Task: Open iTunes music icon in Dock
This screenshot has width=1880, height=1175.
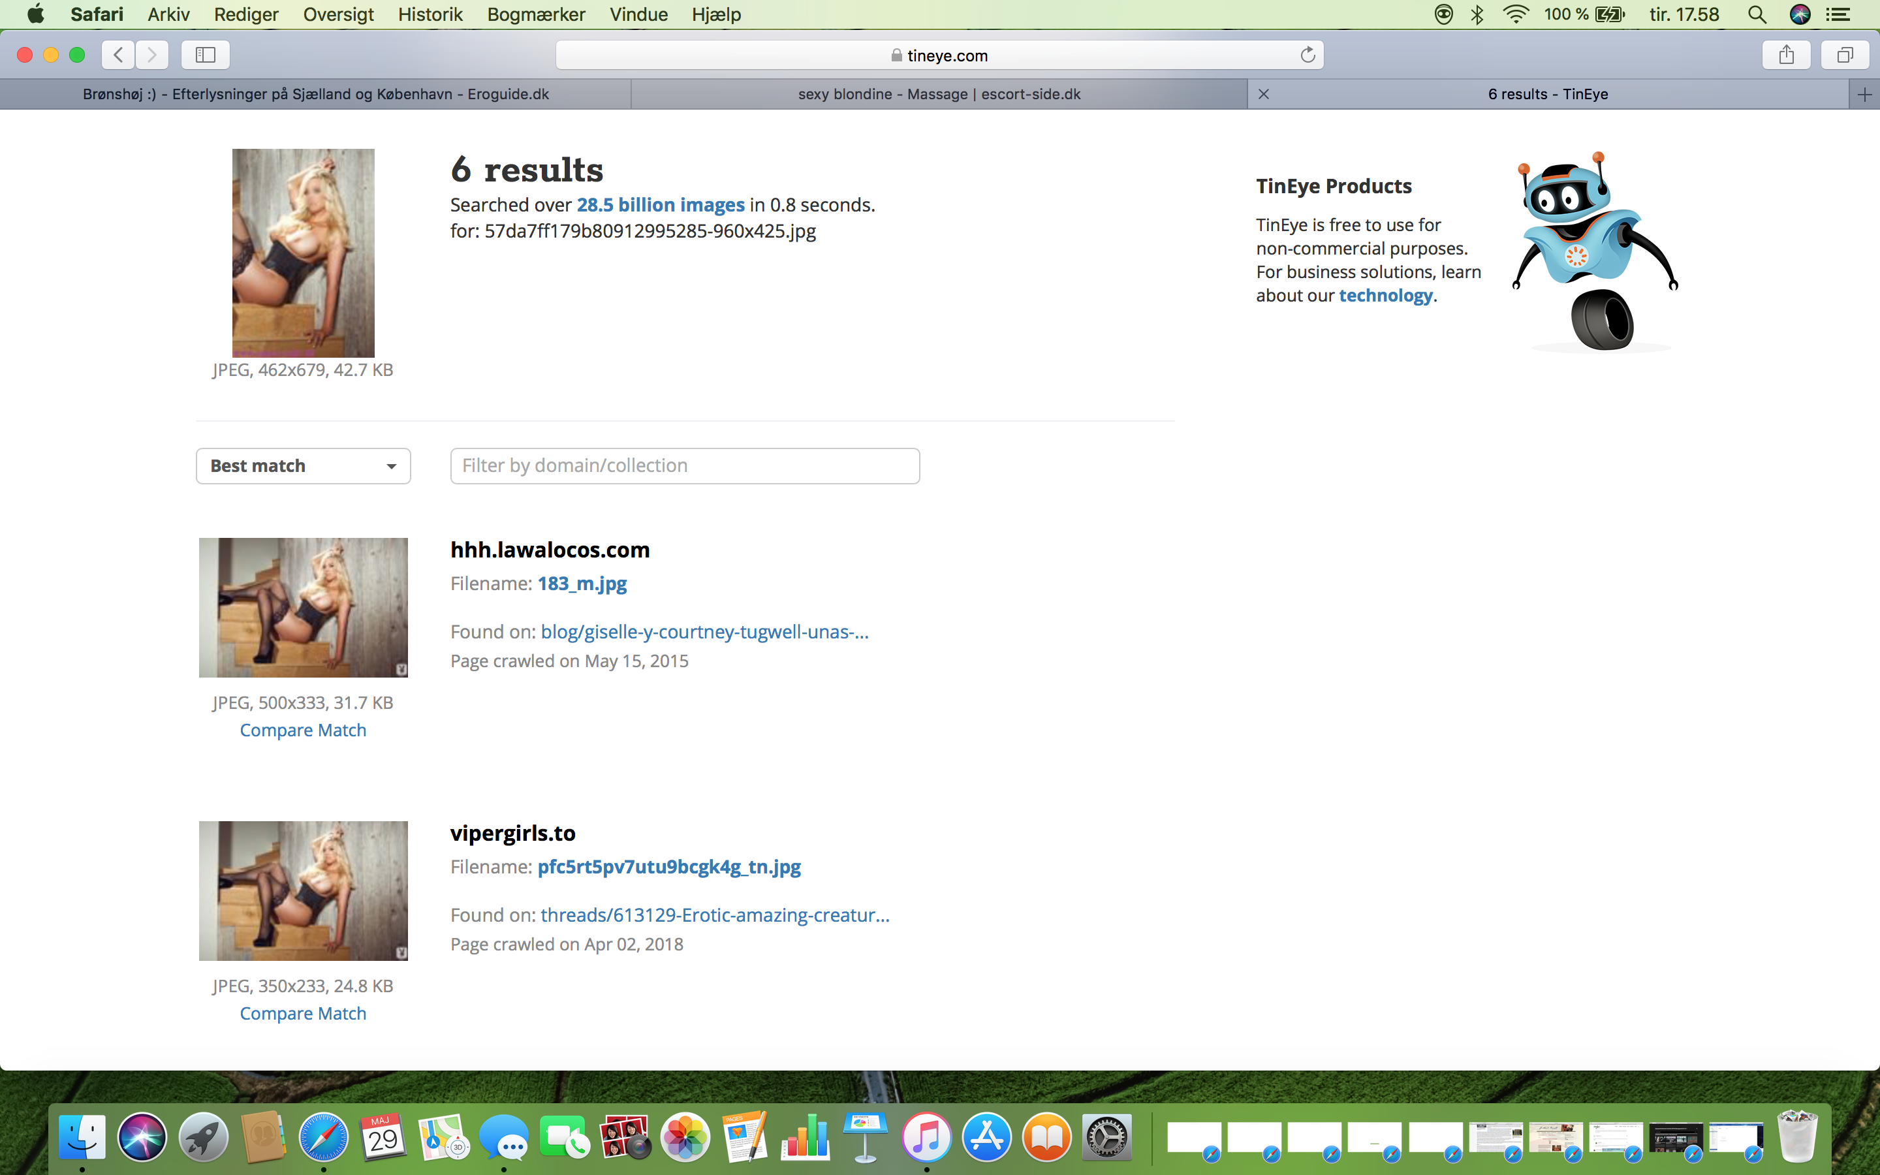Action: click(x=926, y=1138)
